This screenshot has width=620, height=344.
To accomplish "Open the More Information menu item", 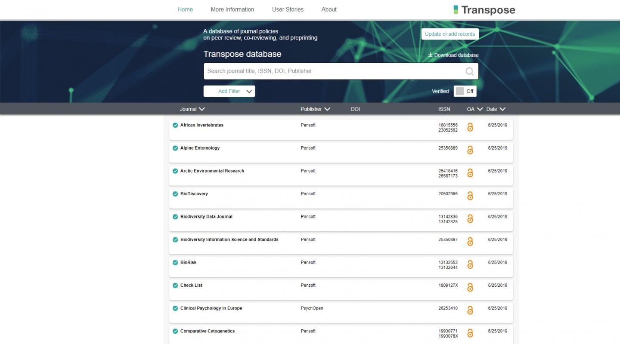I will click(232, 9).
